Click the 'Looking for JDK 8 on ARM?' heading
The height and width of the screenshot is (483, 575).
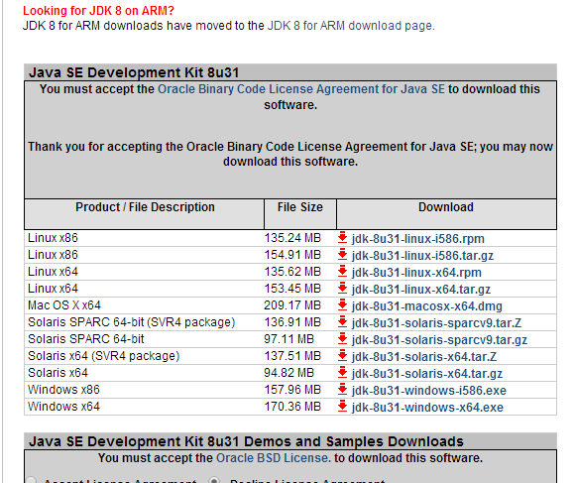98,11
